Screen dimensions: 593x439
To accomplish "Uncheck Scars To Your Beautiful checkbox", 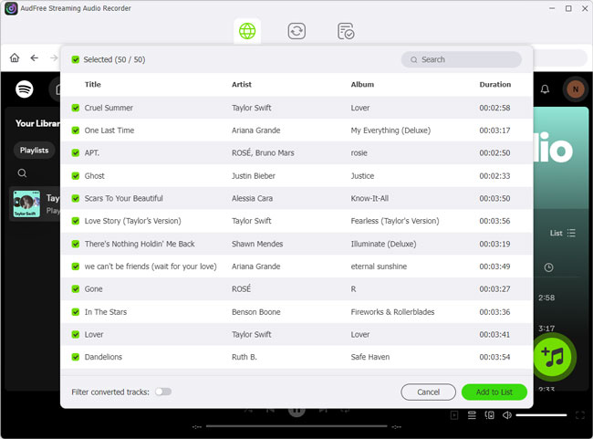I will (76, 198).
